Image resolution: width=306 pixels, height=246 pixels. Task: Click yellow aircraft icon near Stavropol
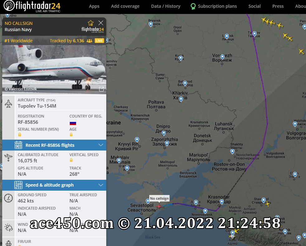268,203
